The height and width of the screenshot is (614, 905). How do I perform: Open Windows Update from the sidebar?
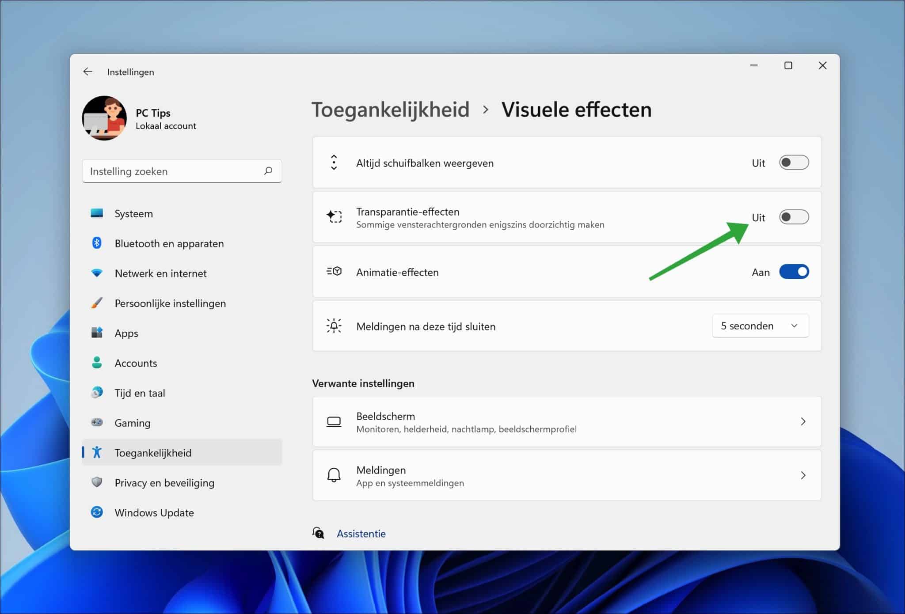pos(154,512)
